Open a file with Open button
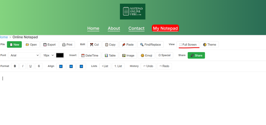Image resolution: width=266 pixels, height=125 pixels. (31, 45)
